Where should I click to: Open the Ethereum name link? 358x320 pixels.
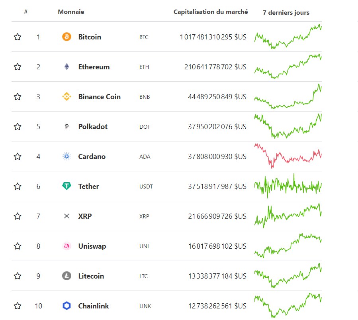[94, 67]
